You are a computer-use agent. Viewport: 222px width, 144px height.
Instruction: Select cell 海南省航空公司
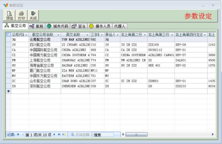point(45,65)
